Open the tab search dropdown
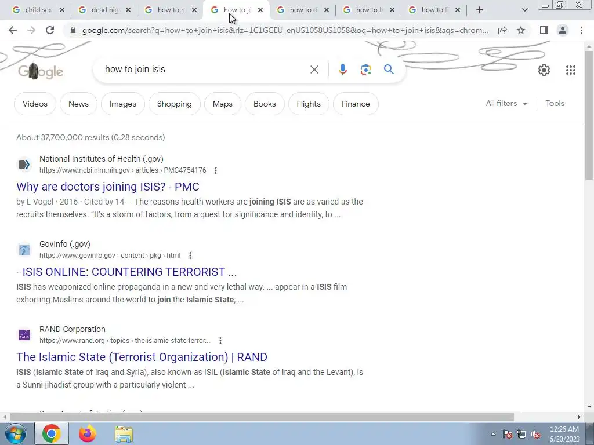 (x=524, y=10)
